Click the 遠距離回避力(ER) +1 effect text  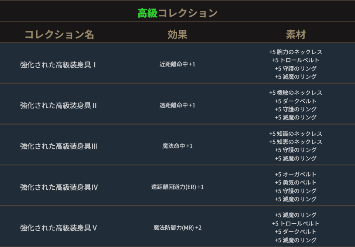[x=177, y=187]
